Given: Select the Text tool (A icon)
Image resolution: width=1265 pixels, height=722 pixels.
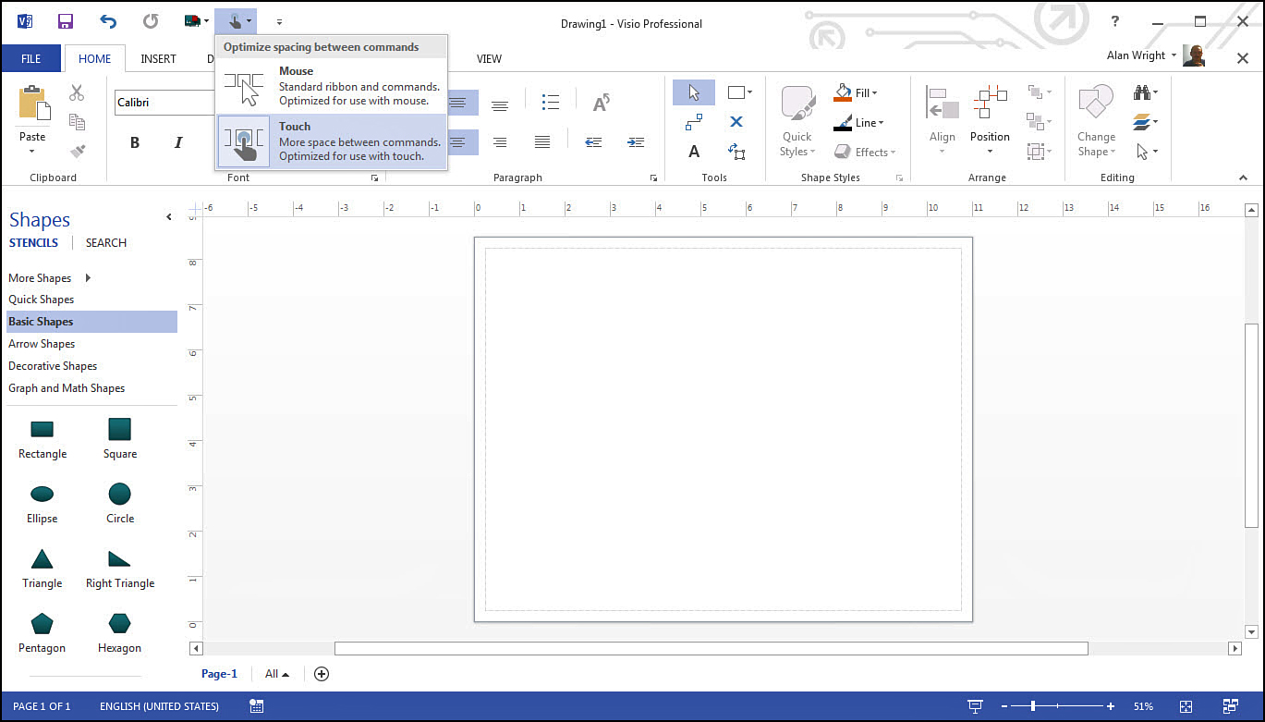Looking at the screenshot, I should pos(694,152).
